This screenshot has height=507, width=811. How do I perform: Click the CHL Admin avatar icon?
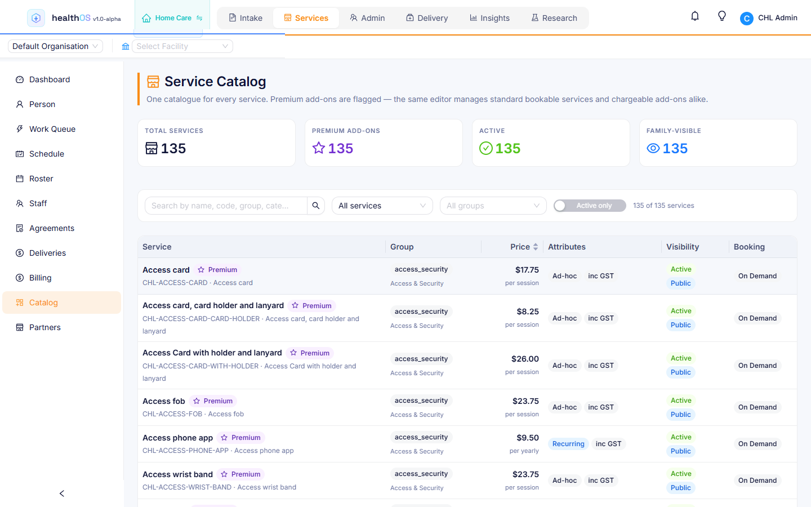[747, 19]
